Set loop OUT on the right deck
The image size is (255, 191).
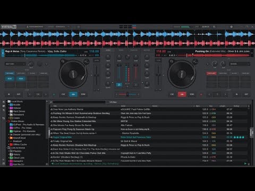[246, 94]
